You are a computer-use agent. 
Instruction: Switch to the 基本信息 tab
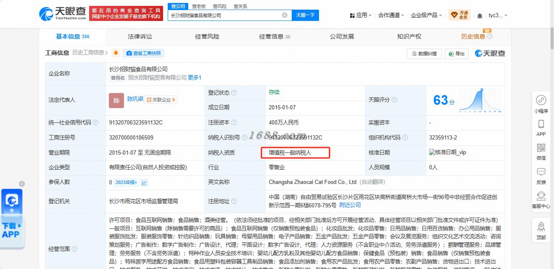click(73, 36)
